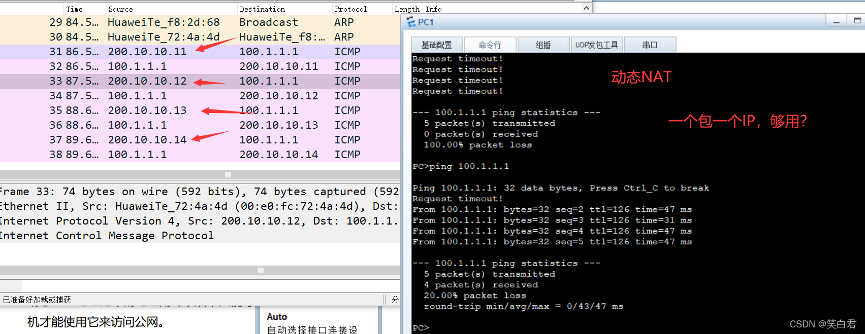This screenshot has width=865, height=334.
Task: Click packet list scrollbar up arrow
Action: (x=587, y=8)
